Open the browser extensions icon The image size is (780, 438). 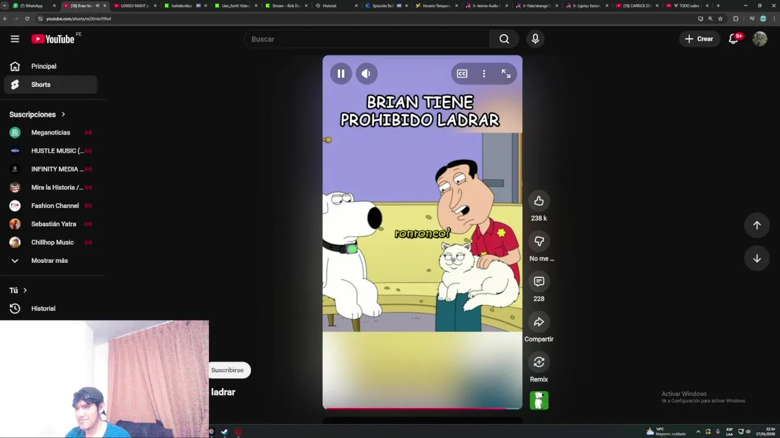point(736,19)
